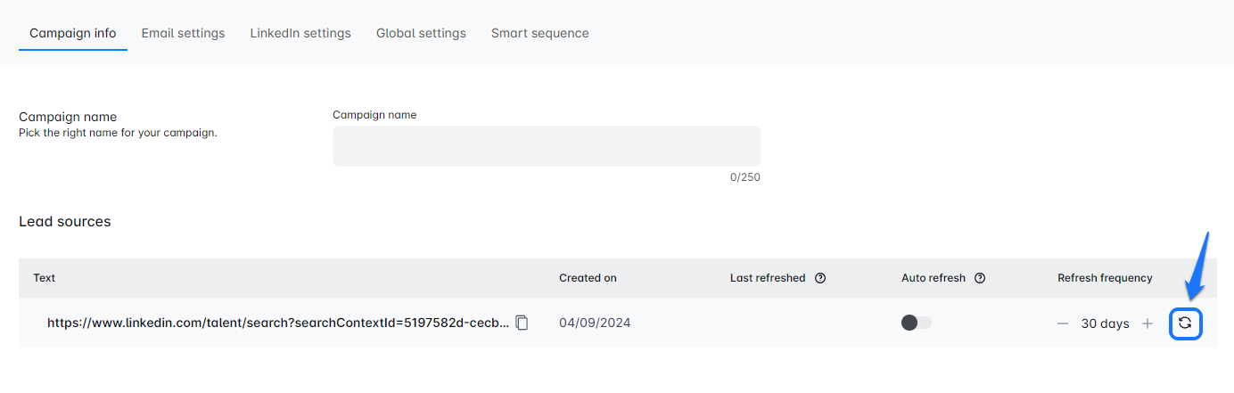Switch to the Campaign info tab
1234x393 pixels.
click(73, 33)
